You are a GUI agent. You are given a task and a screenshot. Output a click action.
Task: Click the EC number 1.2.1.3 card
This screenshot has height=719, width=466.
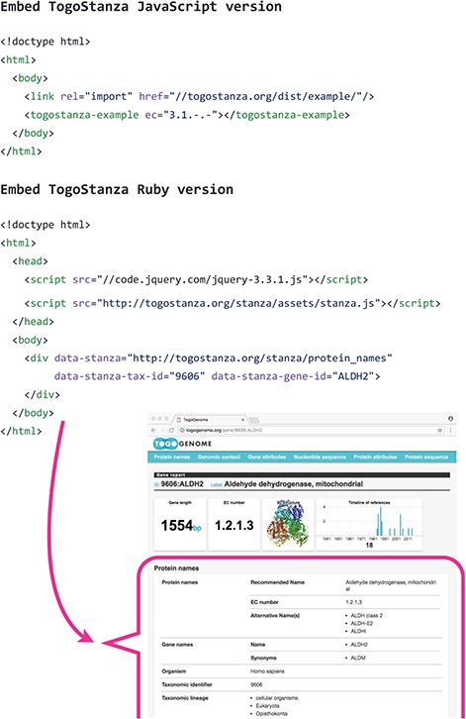(x=233, y=524)
